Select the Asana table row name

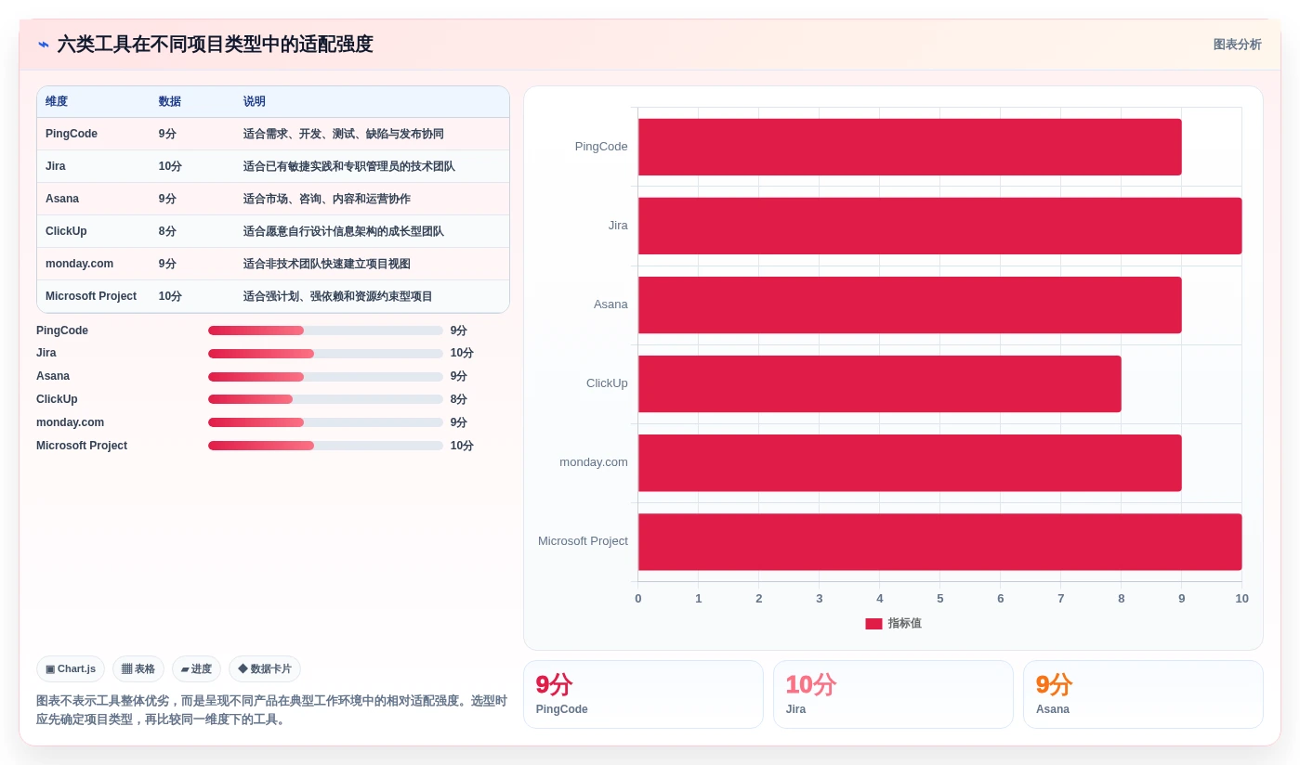point(62,199)
